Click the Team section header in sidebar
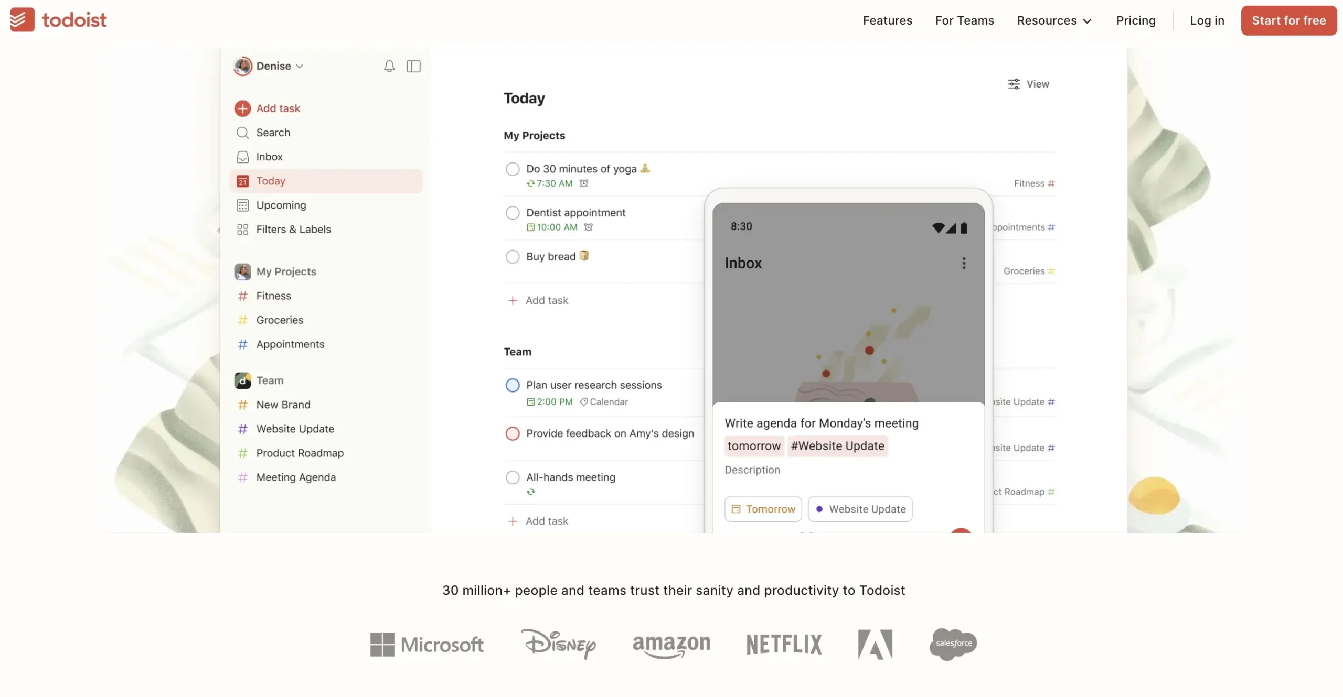 (x=270, y=380)
